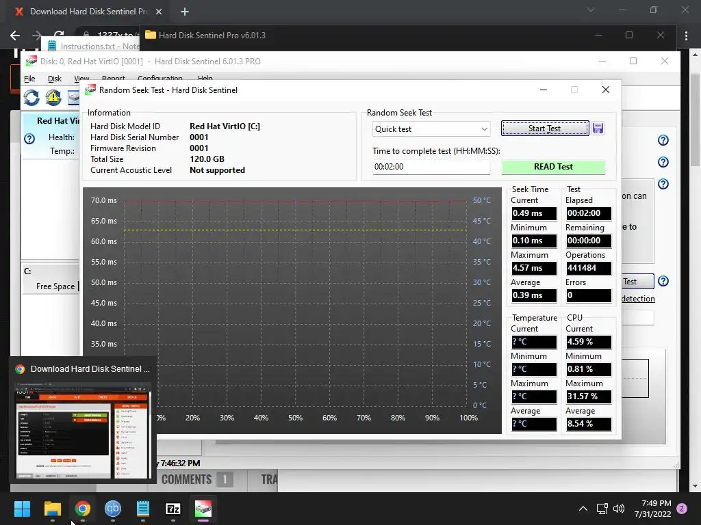701x525 pixels.
Task: Click the Instructions.txt Notepad window title
Action: click(x=100, y=46)
